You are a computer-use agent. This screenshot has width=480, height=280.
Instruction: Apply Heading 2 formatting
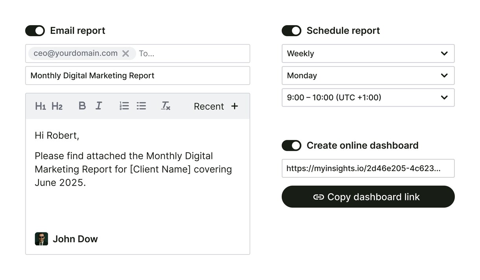[57, 106]
